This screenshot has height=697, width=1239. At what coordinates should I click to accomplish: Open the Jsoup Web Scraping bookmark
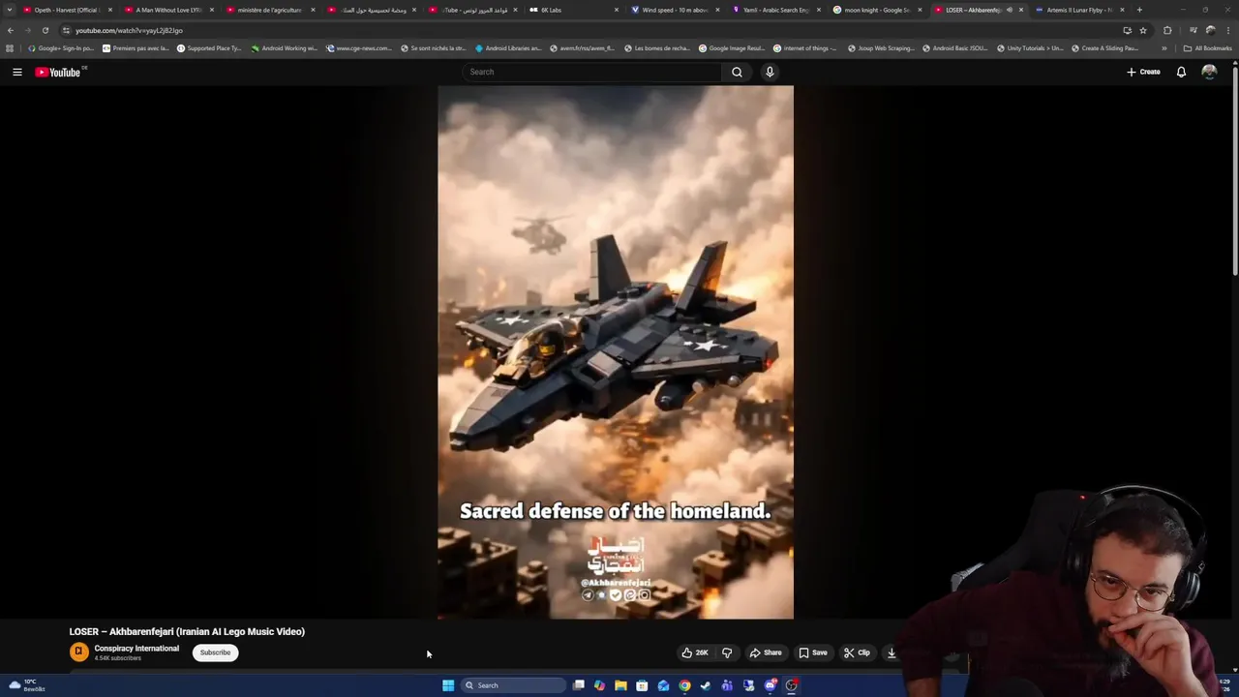pos(881,47)
